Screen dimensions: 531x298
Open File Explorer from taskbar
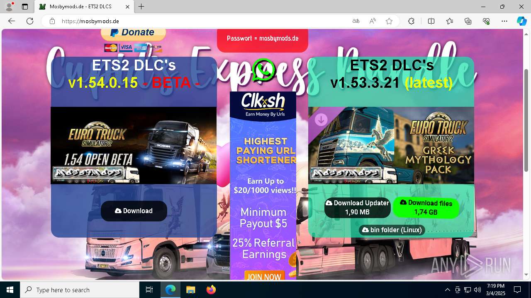pos(190,290)
